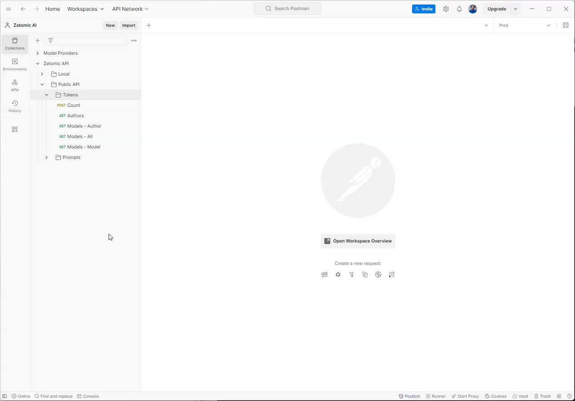Click the blue Invite button

[x=424, y=9]
